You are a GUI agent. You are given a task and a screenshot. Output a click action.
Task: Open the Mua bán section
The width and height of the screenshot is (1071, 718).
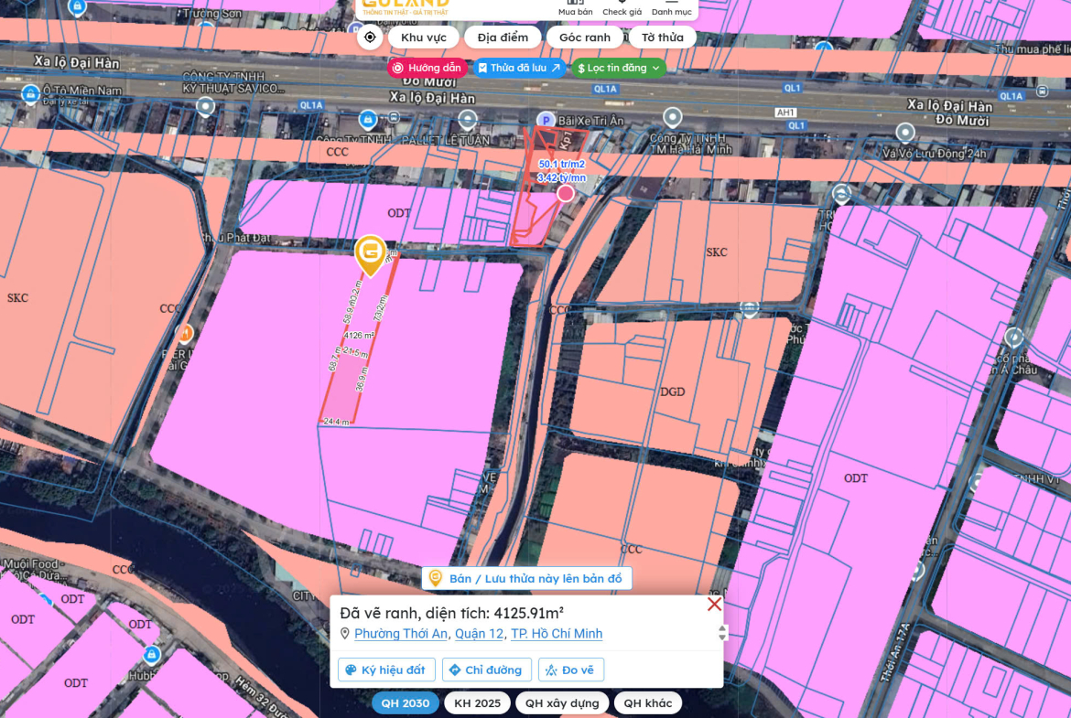coord(576,7)
